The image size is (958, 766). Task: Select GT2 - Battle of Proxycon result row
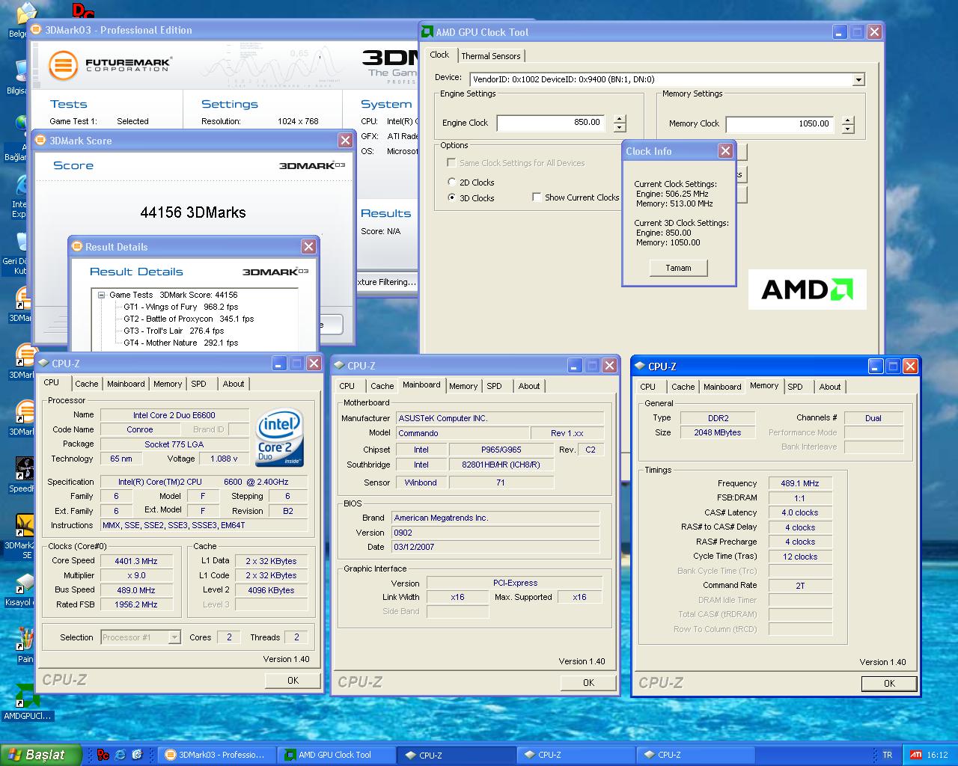pyautogui.click(x=189, y=319)
